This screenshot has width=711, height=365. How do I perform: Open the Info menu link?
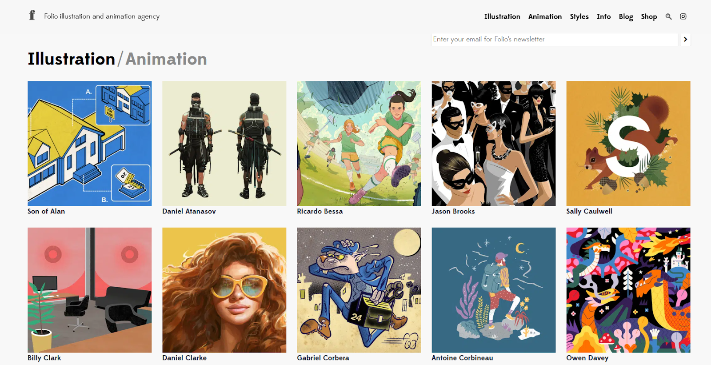tap(603, 16)
